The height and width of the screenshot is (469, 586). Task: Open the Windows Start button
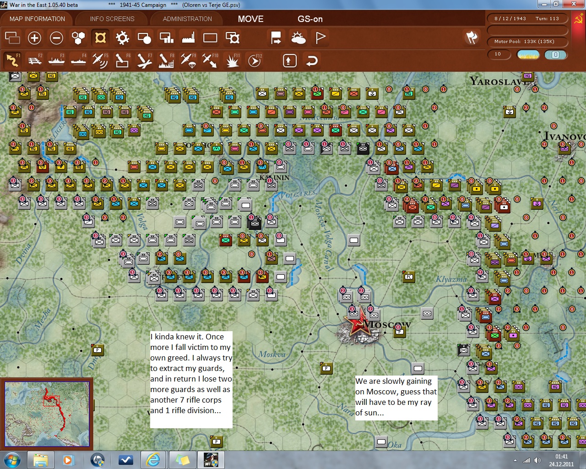point(11,459)
